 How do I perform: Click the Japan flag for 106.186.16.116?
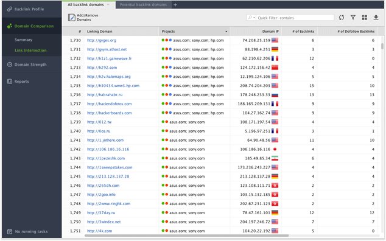click(275, 149)
